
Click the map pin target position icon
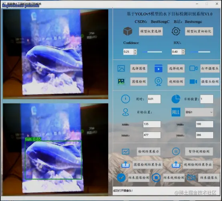125,112
